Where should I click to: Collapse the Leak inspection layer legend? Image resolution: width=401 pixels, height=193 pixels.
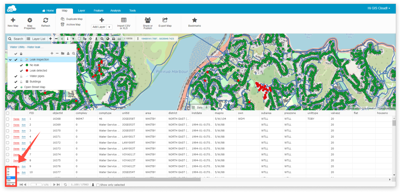point(10,60)
